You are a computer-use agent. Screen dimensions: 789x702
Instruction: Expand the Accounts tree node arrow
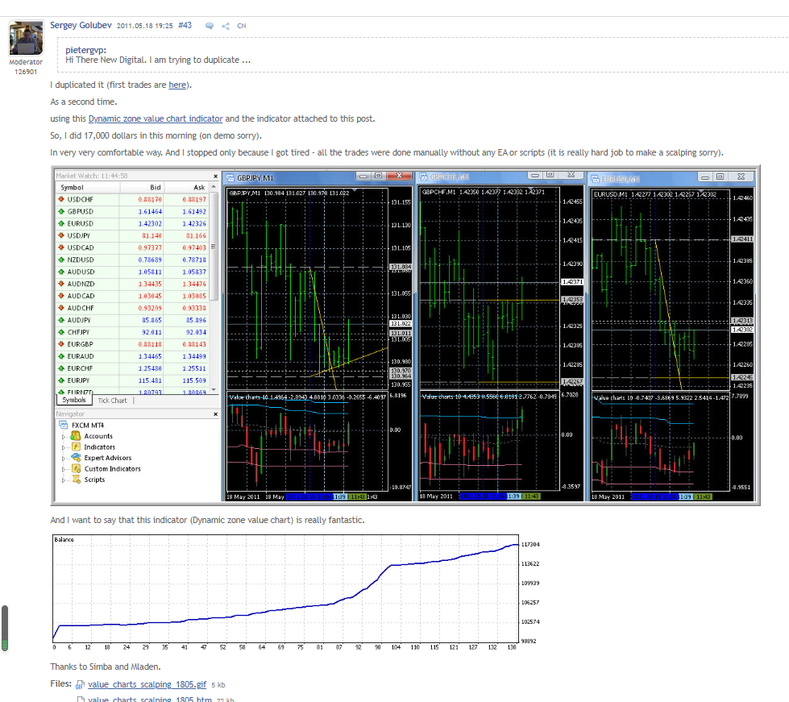point(64,436)
